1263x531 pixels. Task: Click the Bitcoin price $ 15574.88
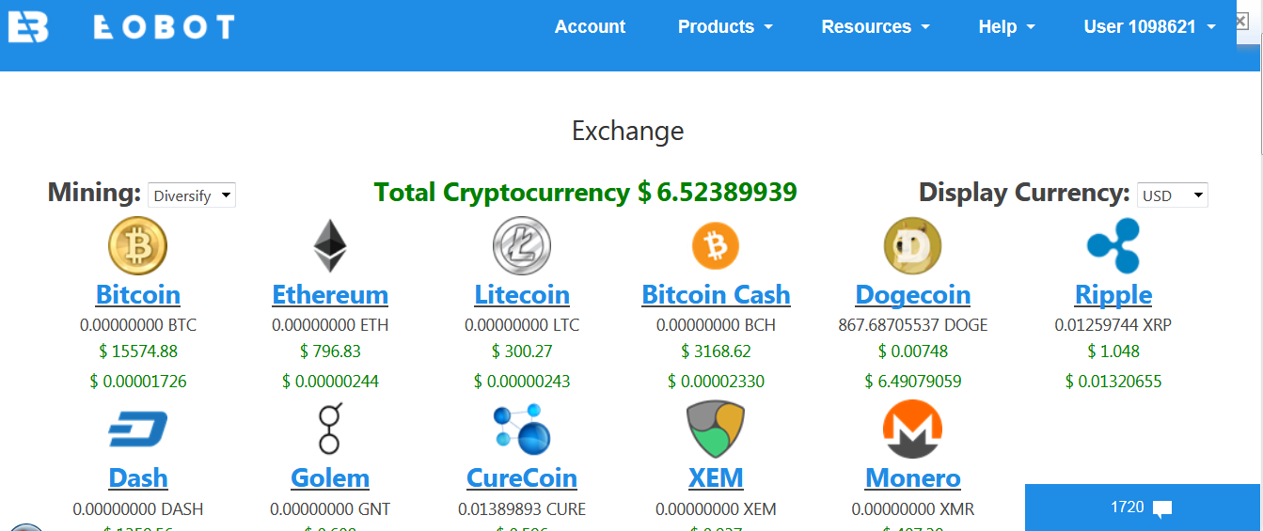click(x=138, y=351)
